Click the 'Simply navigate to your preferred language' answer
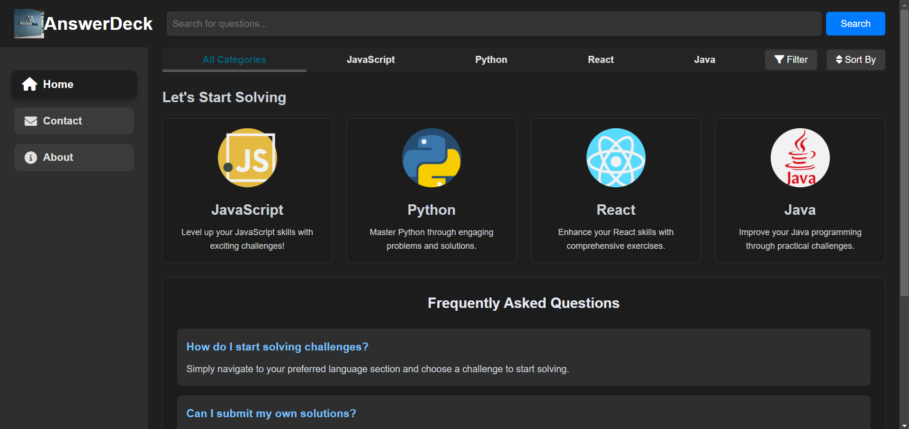 tap(378, 369)
